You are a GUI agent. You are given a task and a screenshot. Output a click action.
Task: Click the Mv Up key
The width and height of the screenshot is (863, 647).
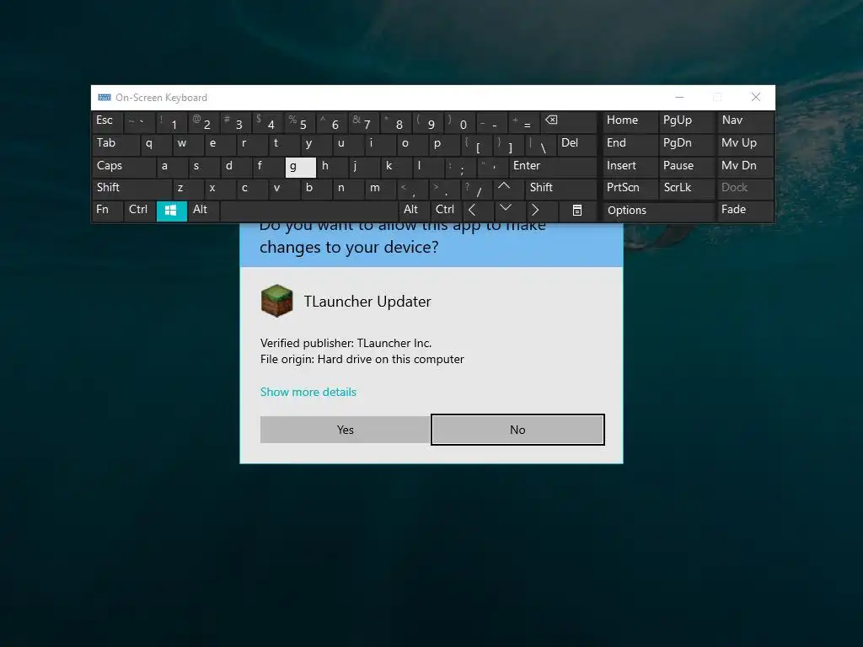coord(746,144)
